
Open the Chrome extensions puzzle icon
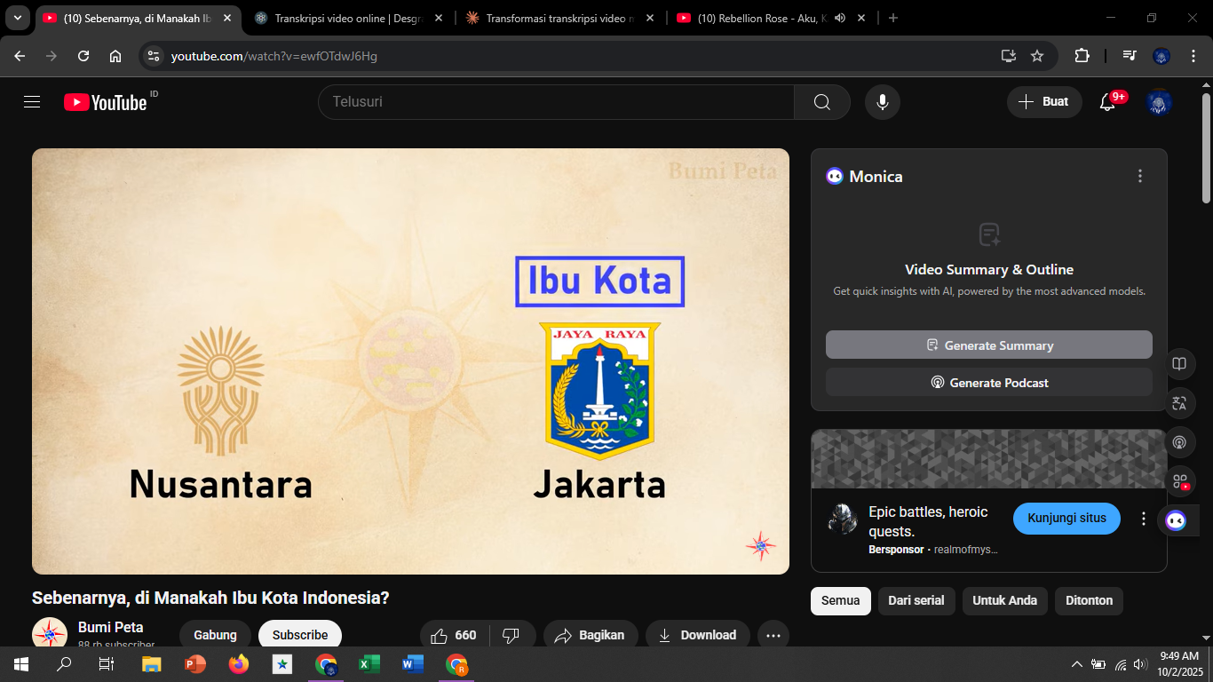pyautogui.click(x=1082, y=56)
